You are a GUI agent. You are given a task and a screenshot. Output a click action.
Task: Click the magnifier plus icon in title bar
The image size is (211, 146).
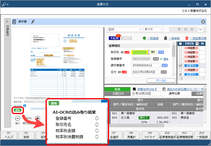(x=5, y=4)
